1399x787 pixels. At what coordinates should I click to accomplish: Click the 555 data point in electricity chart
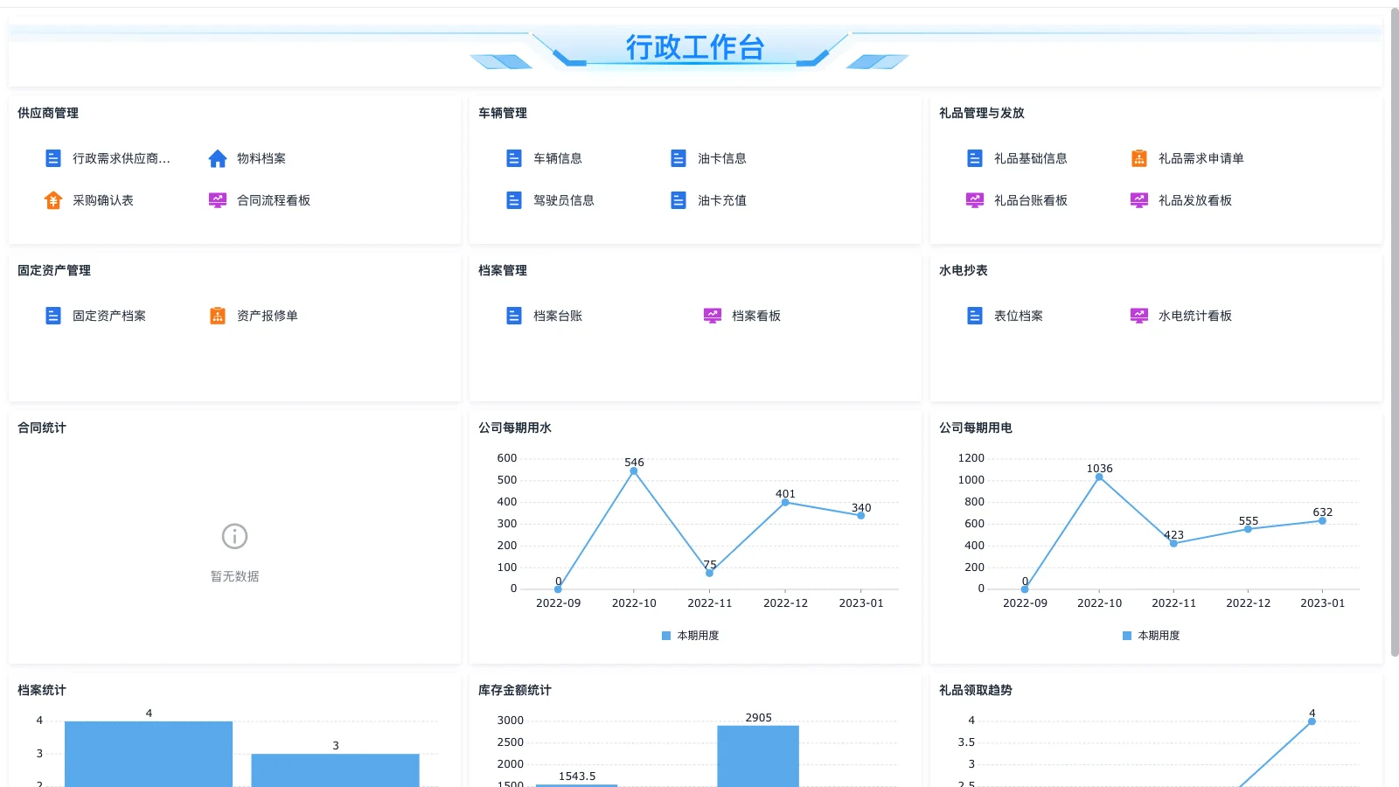point(1248,529)
